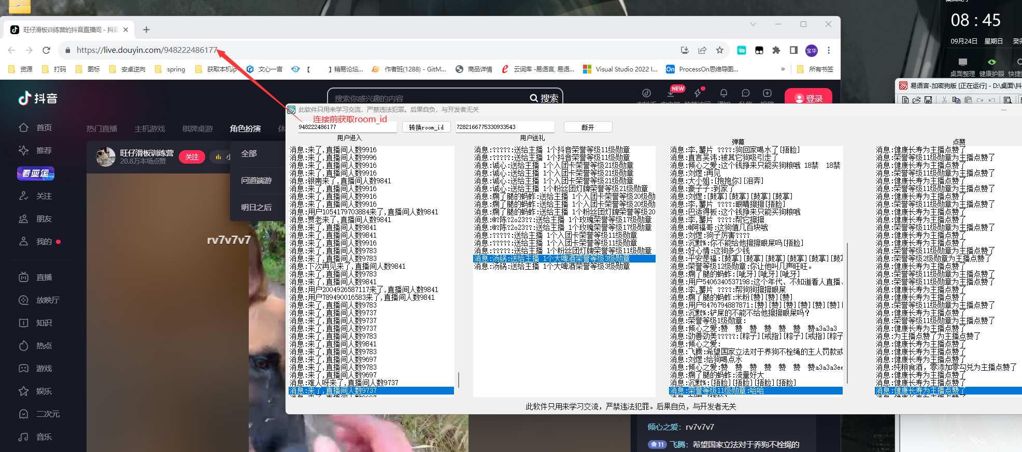
Task: Click the 桌面整理 desktop widget icon
Action: 963,67
